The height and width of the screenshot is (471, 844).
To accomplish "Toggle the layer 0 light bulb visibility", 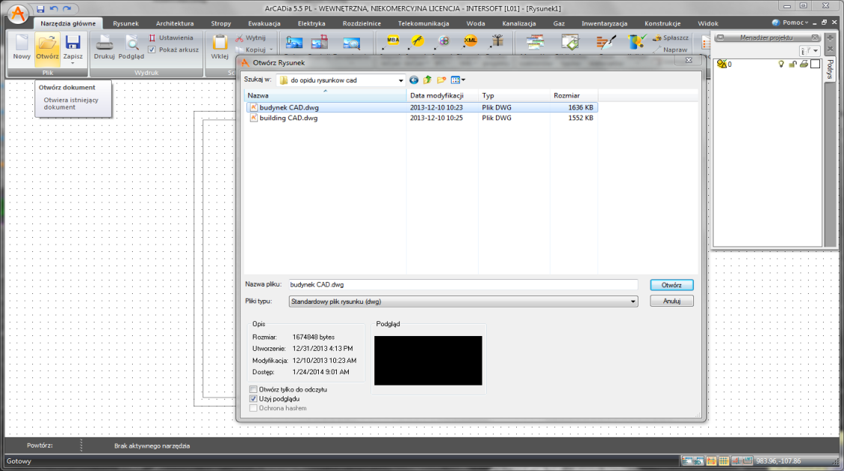I will click(781, 64).
